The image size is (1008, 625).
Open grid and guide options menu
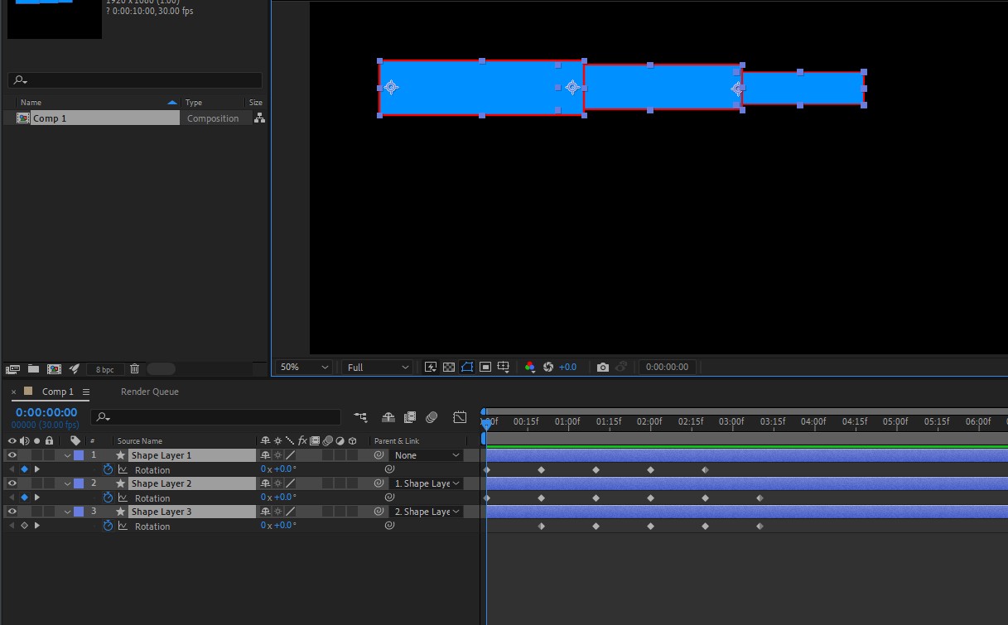[x=504, y=367]
